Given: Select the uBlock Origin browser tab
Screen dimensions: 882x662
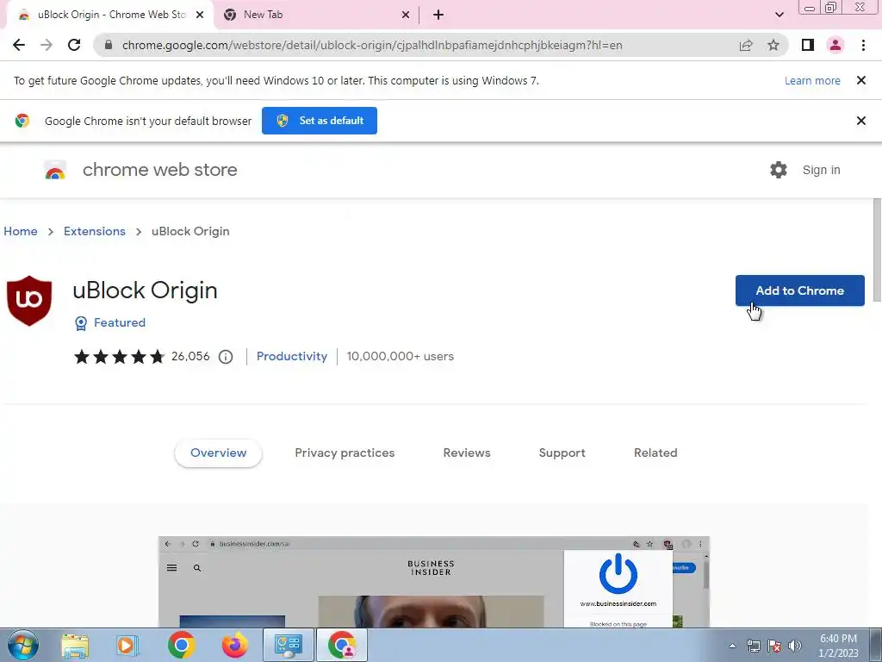Looking at the screenshot, I should tap(110, 16).
